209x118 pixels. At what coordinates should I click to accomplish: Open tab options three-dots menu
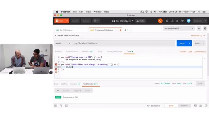tap(130, 30)
